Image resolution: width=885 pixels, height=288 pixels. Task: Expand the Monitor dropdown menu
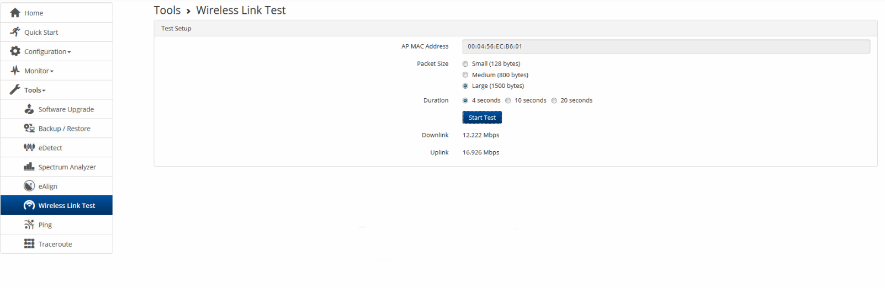[39, 71]
